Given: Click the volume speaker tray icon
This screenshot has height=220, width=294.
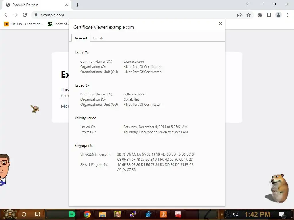Looking at the screenshot, I should pyautogui.click(x=236, y=214).
